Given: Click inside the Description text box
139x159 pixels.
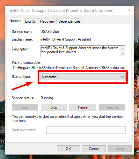Looking at the screenshot, I should pyautogui.click(x=80, y=51).
